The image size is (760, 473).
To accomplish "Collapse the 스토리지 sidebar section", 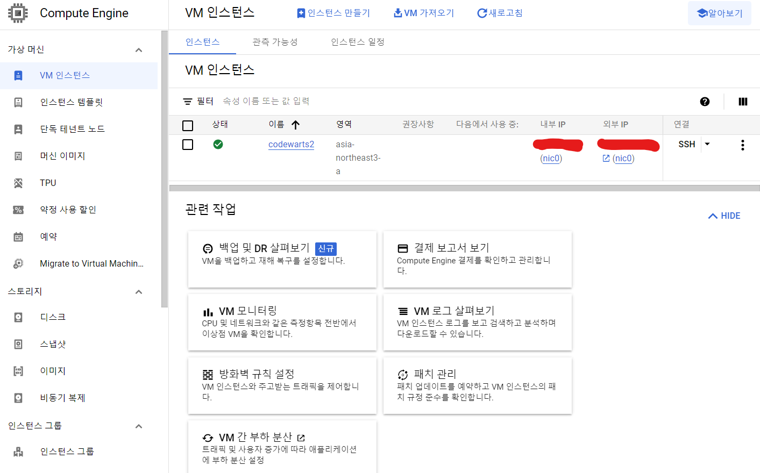I will coord(139,292).
